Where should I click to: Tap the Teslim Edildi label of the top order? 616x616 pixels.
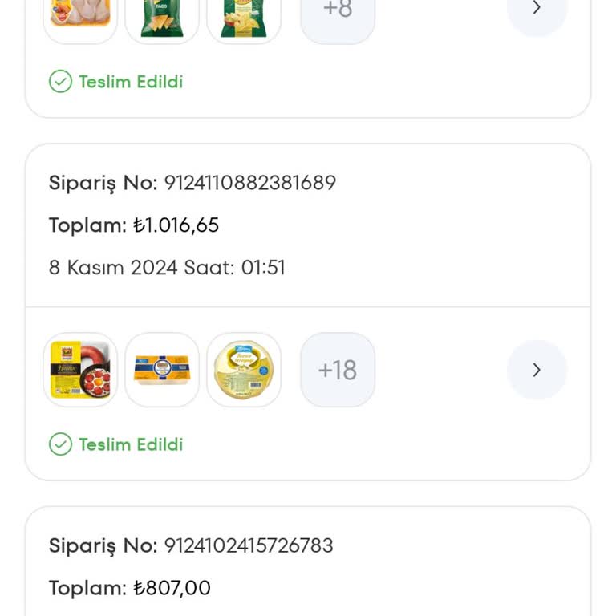point(131,82)
